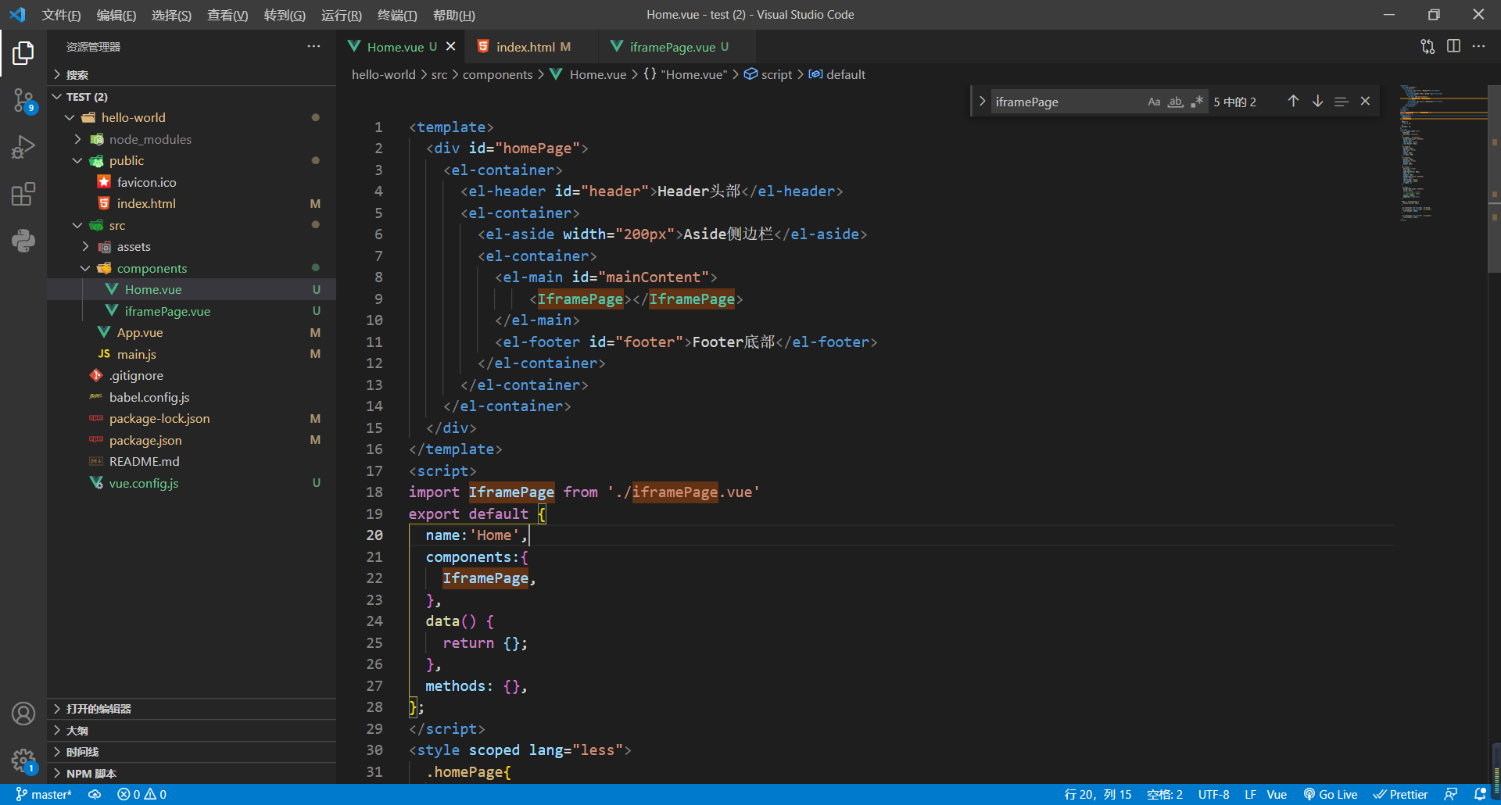Open iframePage.vue in the file tree

pos(192,311)
